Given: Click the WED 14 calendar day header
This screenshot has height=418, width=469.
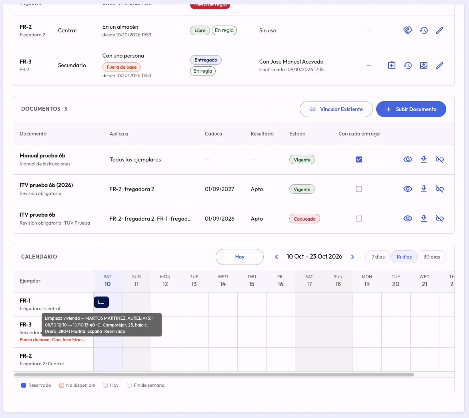Looking at the screenshot, I should tap(223, 281).
